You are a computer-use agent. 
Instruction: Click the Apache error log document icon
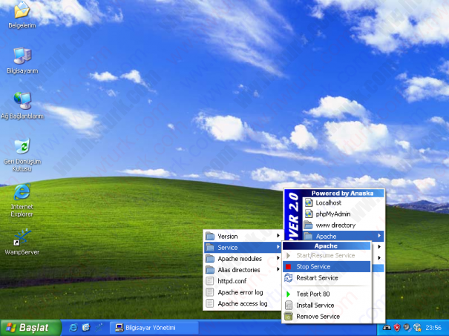point(210,292)
